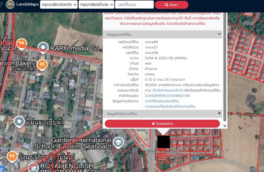264x172 pixels.
Task: Expand the ข้อมูลสำนักงานที่ดิน section
Action: (219, 113)
